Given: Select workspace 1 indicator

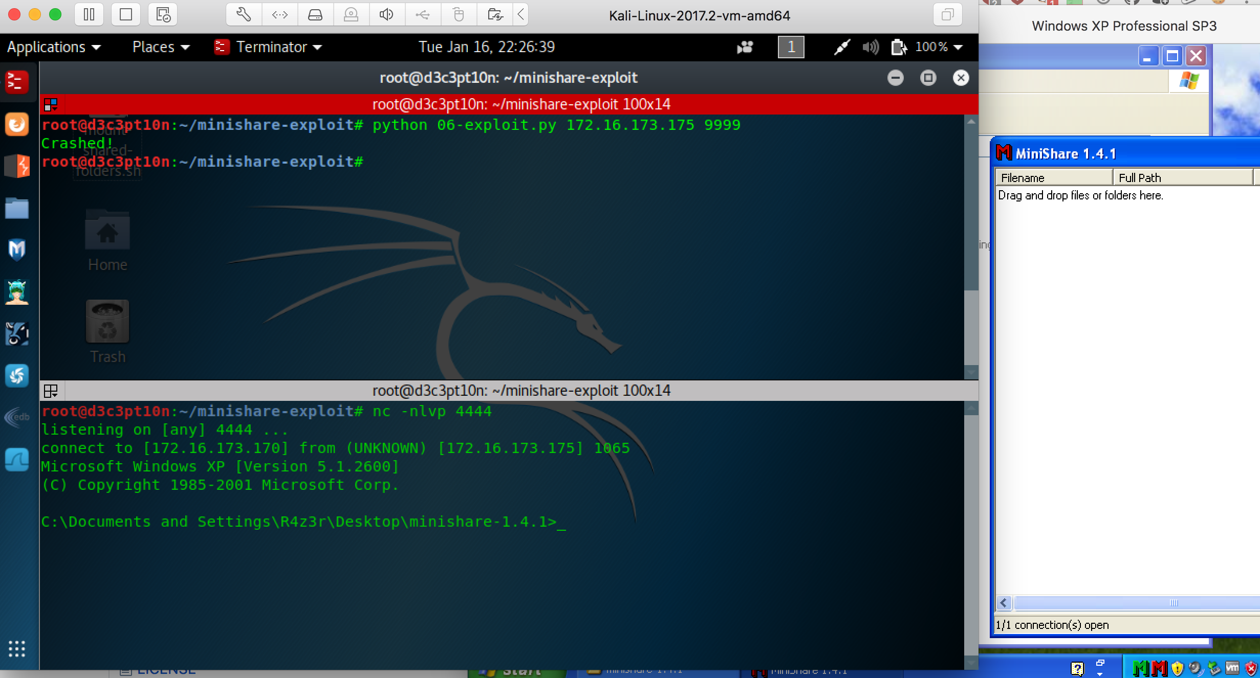Looking at the screenshot, I should pyautogui.click(x=791, y=47).
